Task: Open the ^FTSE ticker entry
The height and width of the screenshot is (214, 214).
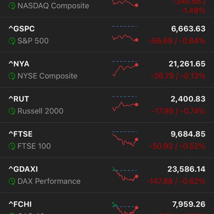Action: (x=20, y=134)
